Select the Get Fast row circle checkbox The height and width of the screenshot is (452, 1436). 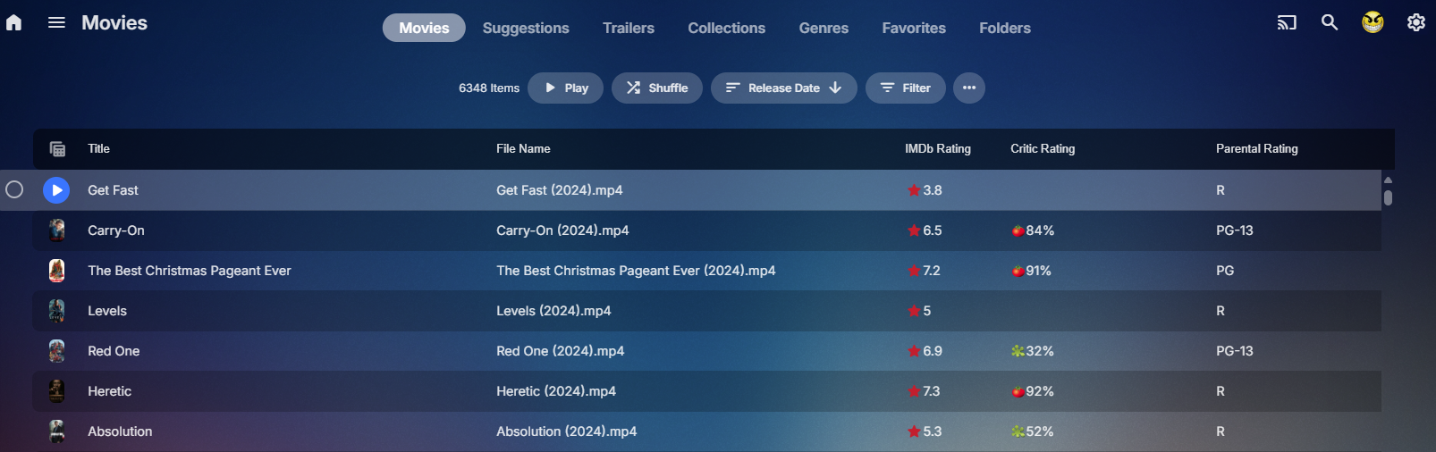[14, 189]
